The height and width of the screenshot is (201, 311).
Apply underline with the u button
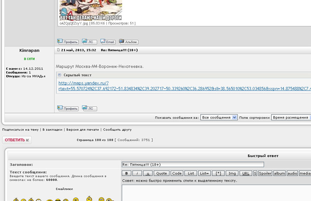148,173
